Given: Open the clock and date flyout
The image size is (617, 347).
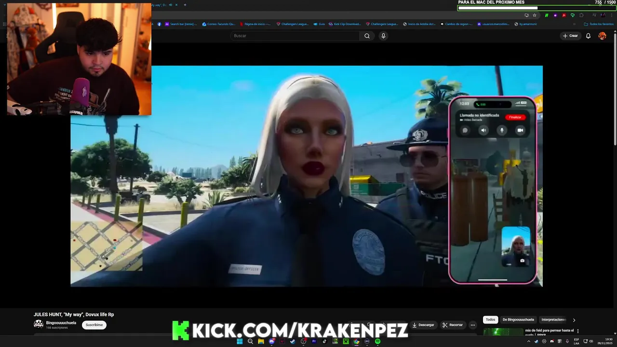Looking at the screenshot, I should [604, 341].
